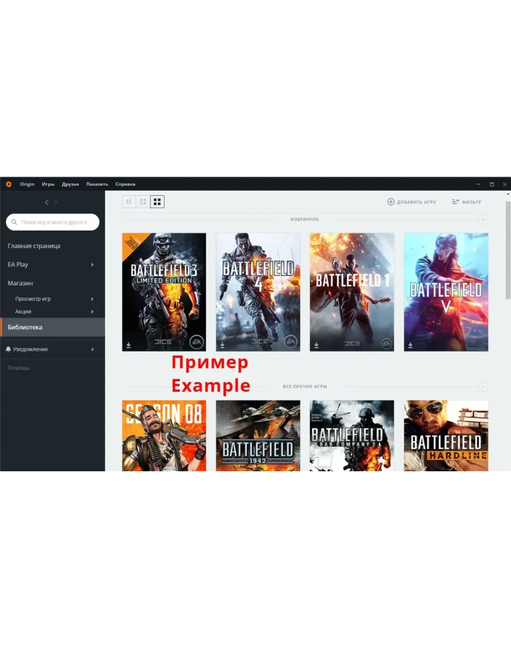Click download icon on Battlefield V cover

coord(410,345)
